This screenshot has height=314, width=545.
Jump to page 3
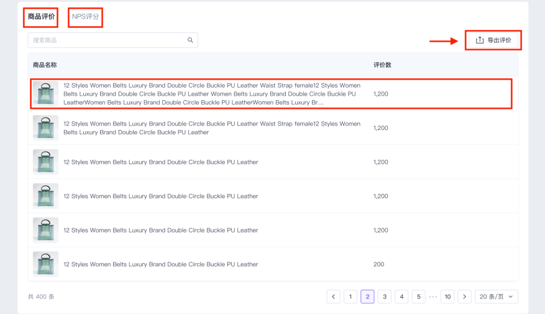pyautogui.click(x=385, y=297)
